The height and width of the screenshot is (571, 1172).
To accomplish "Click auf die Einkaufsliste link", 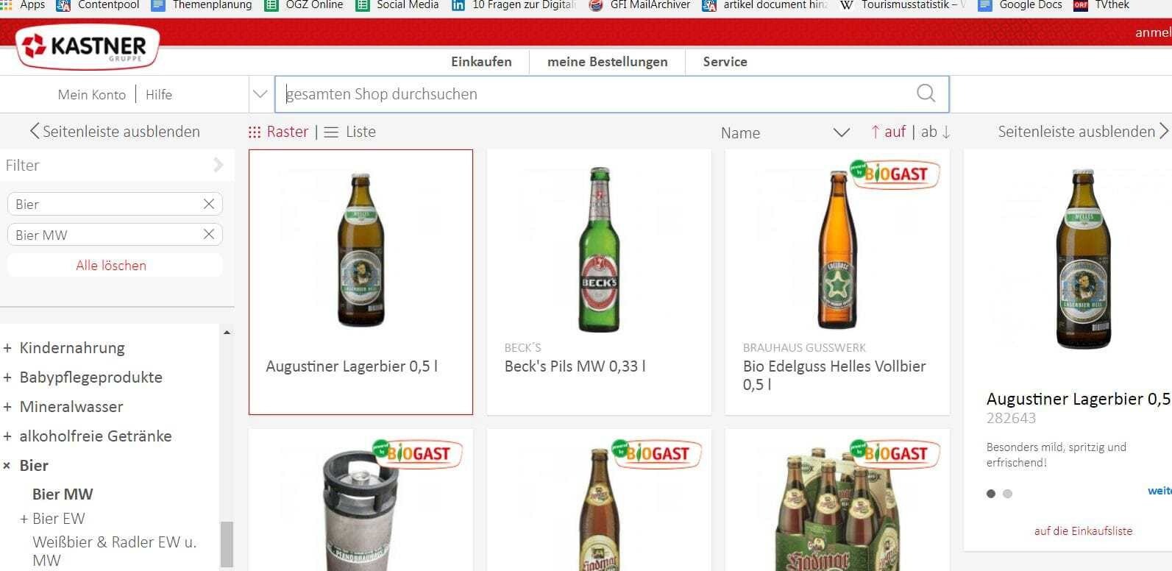I will coord(1083,531).
